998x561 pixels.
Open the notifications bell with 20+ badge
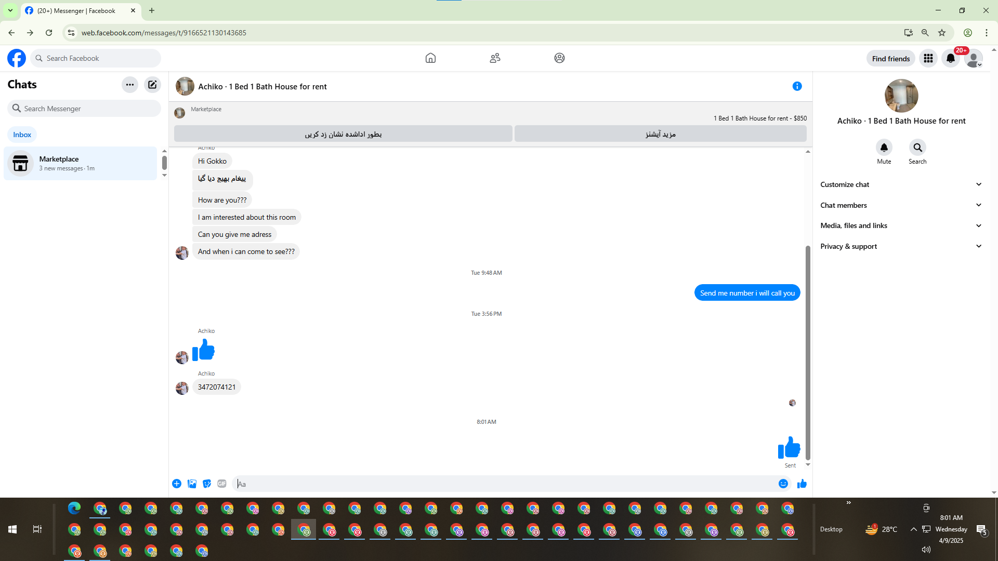pyautogui.click(x=951, y=58)
